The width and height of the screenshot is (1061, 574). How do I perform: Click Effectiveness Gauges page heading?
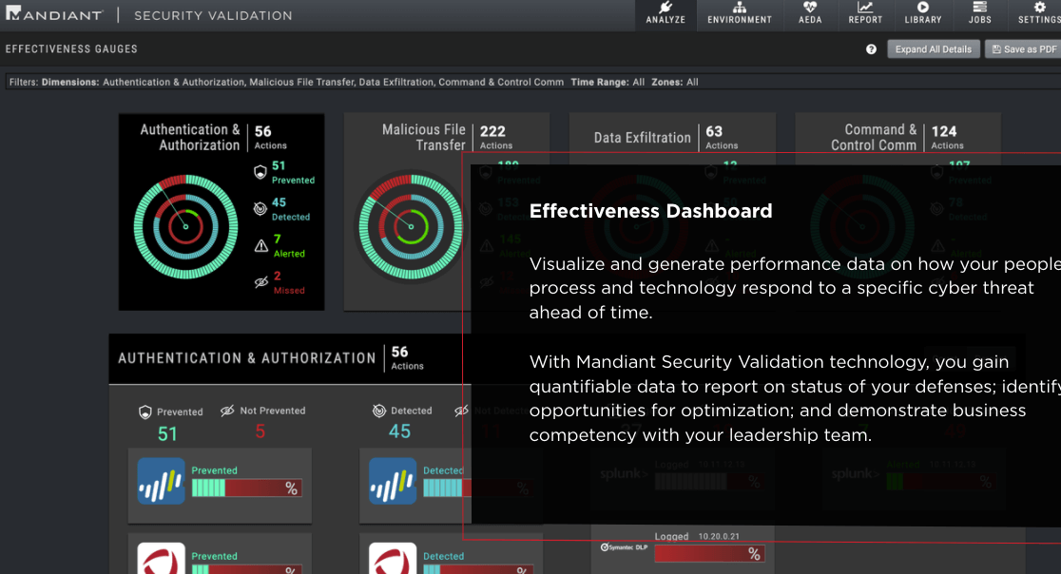pyautogui.click(x=71, y=49)
